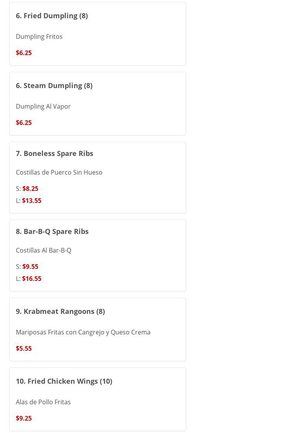Choose large Boneless Spare Ribs at $13.55
The image size is (298, 433).
click(32, 201)
